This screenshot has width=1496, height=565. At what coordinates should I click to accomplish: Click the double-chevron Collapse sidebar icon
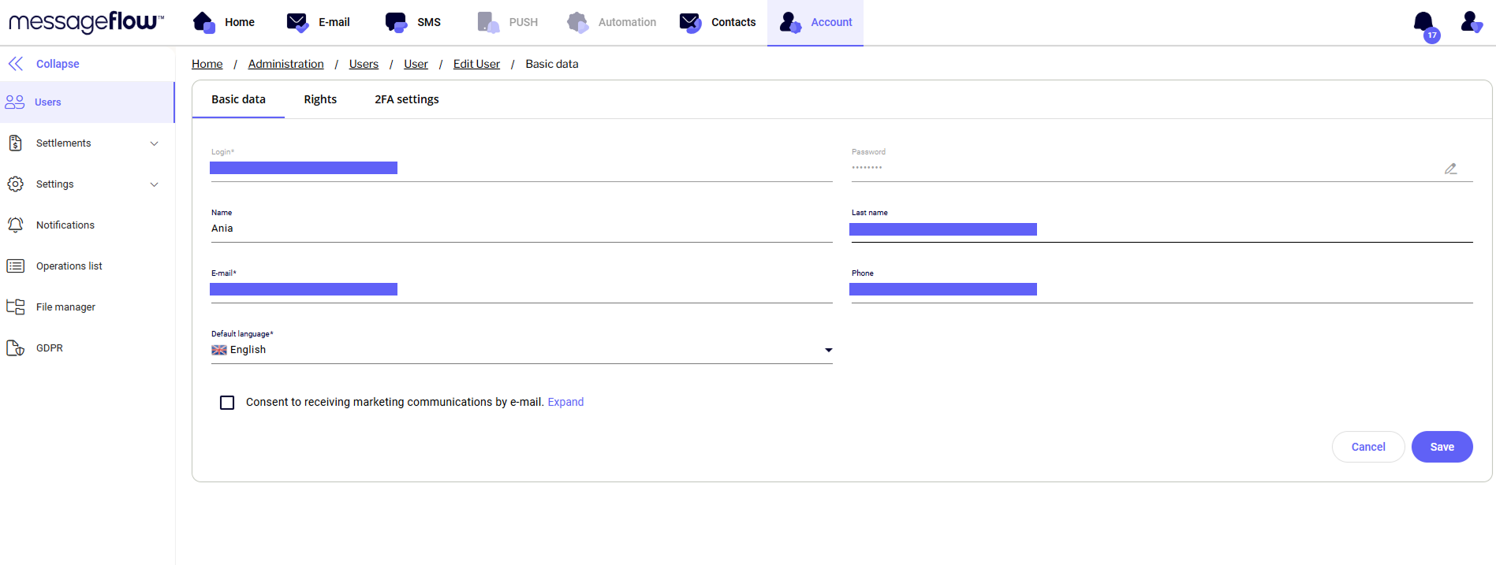click(x=16, y=64)
